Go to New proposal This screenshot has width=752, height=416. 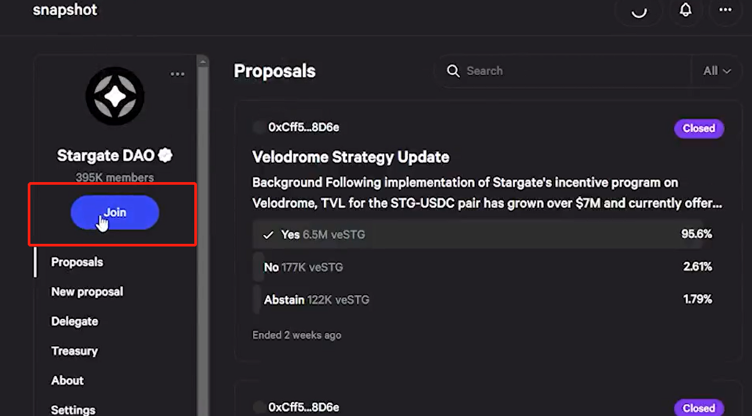pos(87,291)
